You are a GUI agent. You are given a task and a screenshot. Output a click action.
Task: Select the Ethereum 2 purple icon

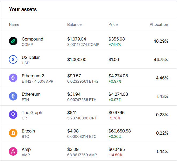pyautogui.click(x=13, y=78)
